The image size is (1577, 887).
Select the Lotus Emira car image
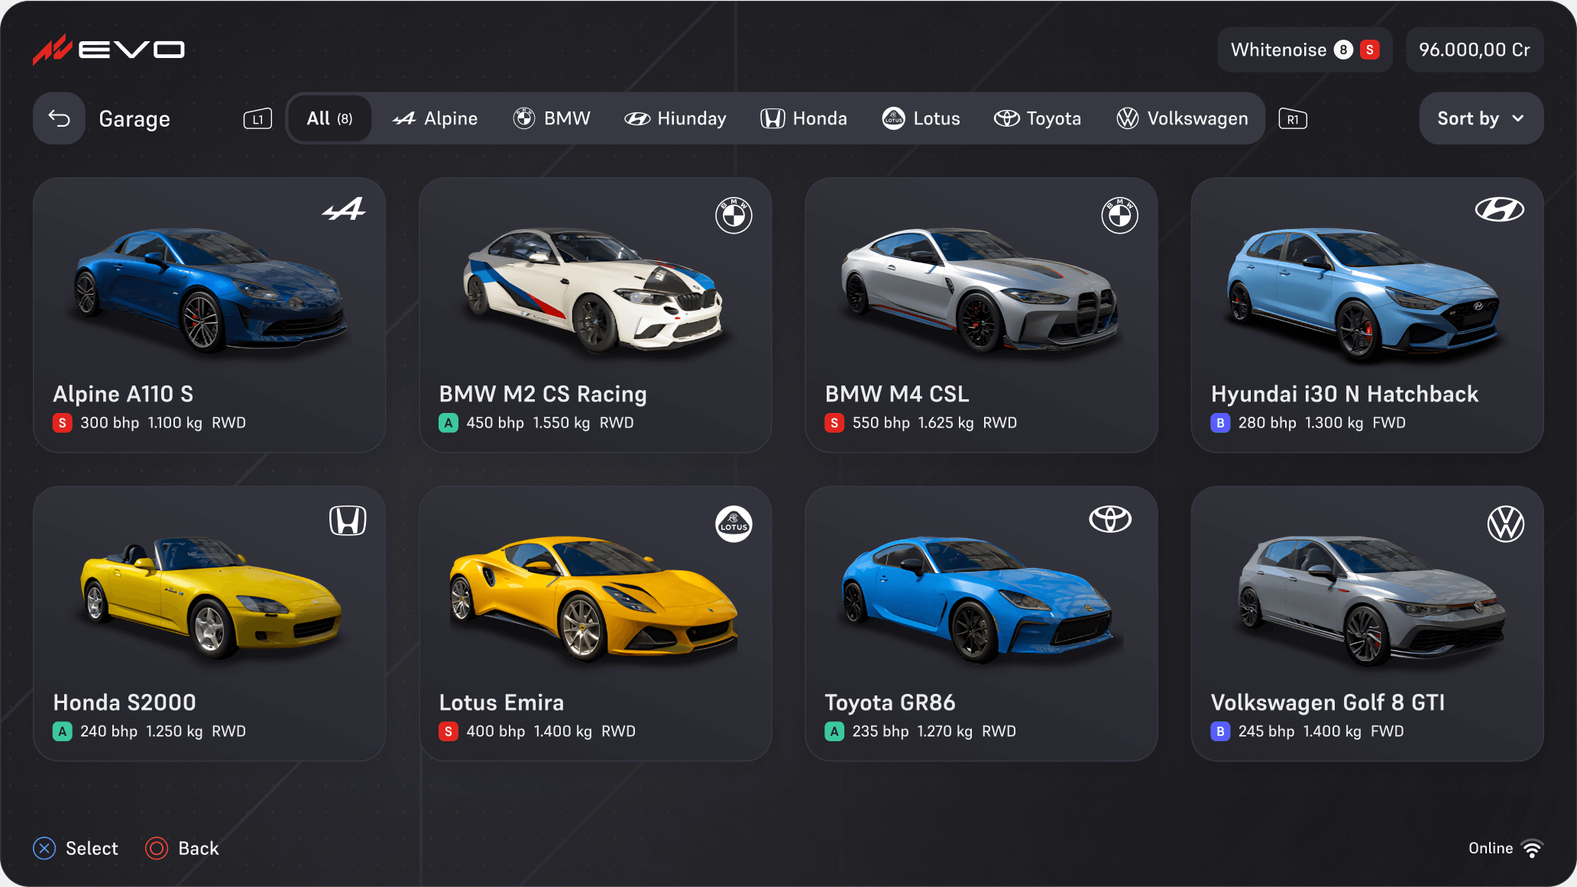594,597
